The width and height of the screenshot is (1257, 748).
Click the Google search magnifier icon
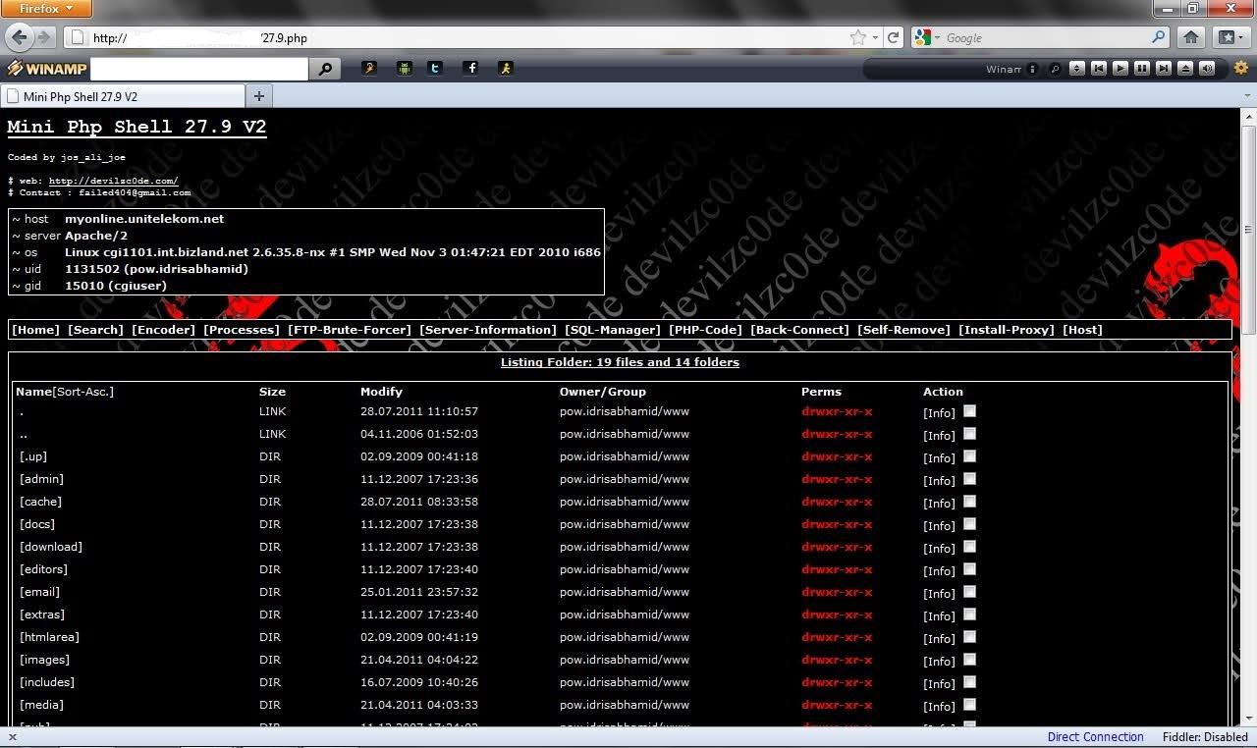(x=1159, y=37)
